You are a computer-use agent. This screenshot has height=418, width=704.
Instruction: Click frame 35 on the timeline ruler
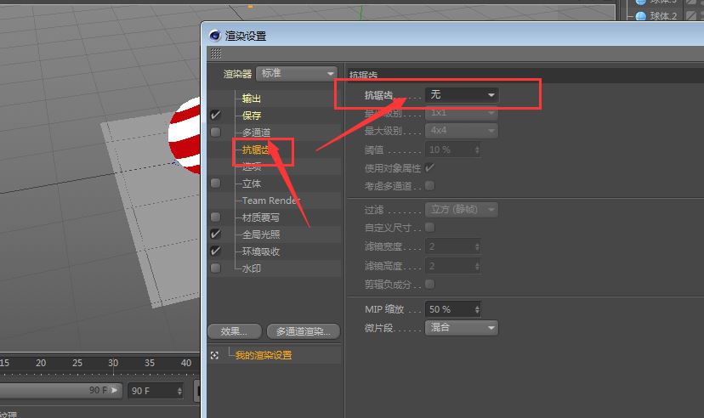(x=150, y=363)
